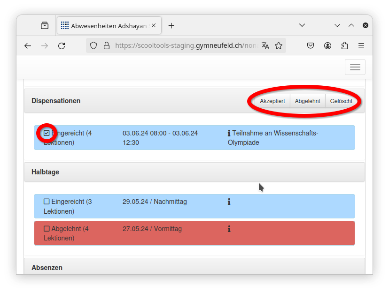
Task: Click the padlock site security icon
Action: tap(107, 45)
